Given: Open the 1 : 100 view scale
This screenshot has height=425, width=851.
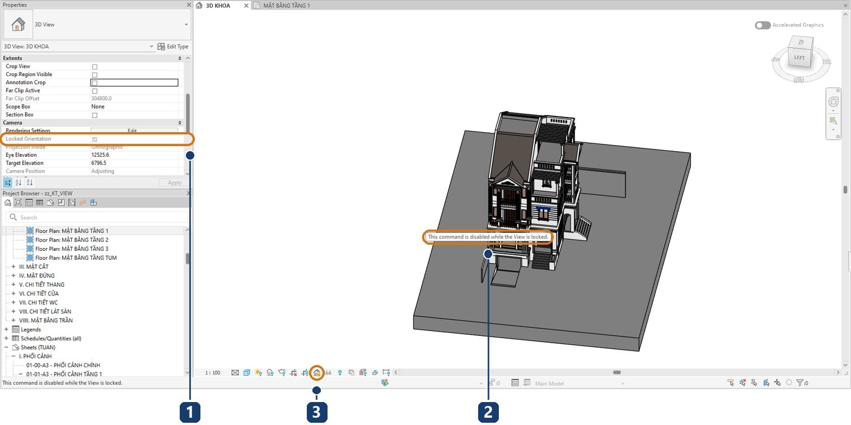Looking at the screenshot, I should 213,372.
